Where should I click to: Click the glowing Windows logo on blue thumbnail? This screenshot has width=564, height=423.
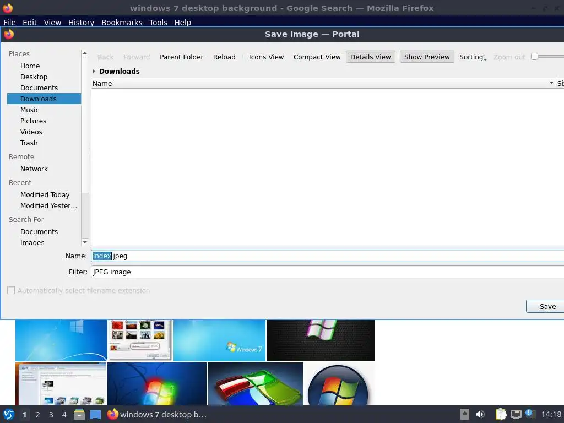pos(157,384)
